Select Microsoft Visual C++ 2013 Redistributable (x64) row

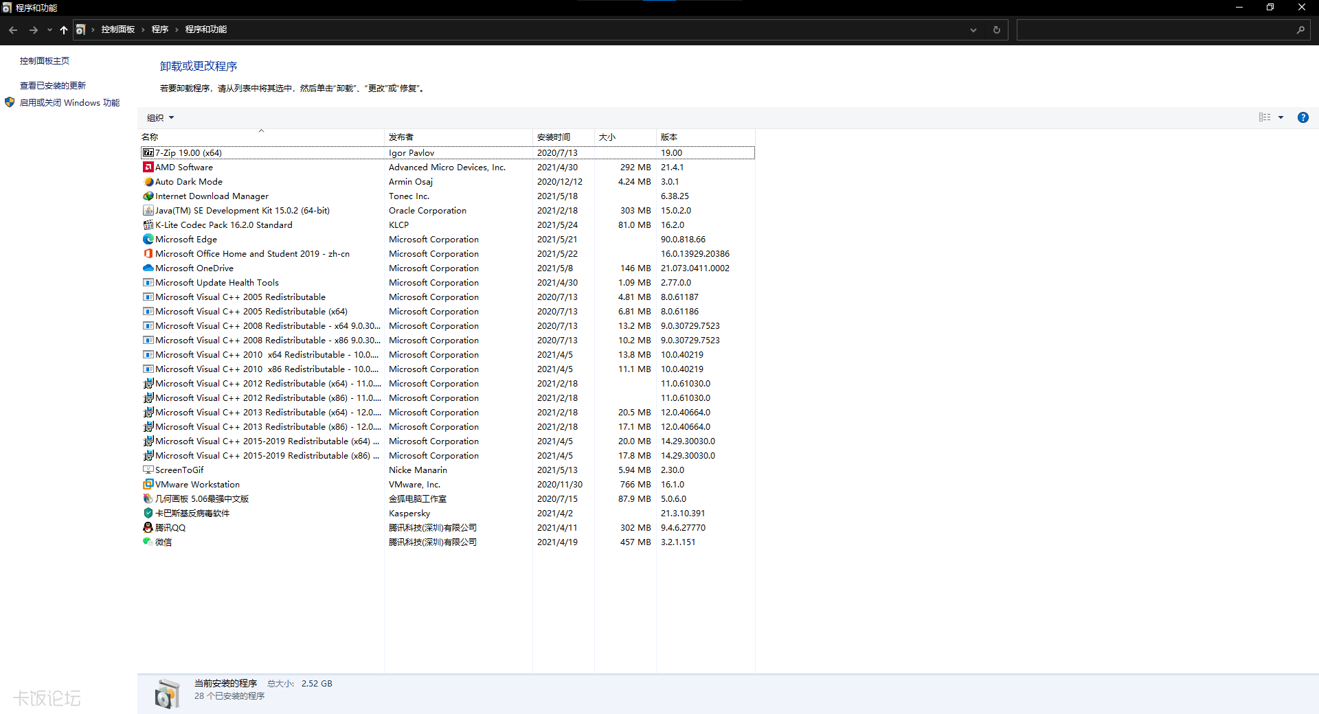pyautogui.click(x=448, y=413)
